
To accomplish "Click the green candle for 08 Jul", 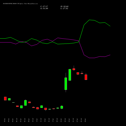I will point(25,103).
